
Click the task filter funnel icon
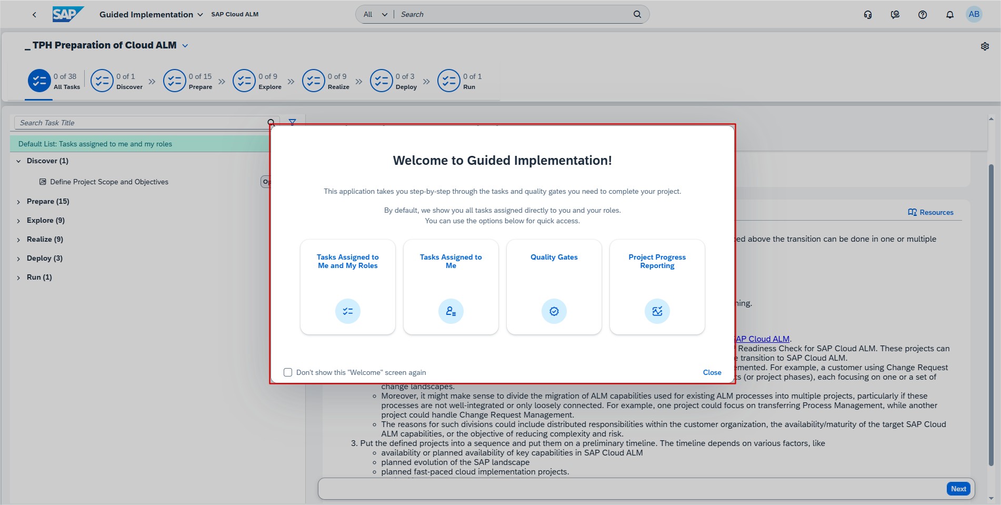pos(292,123)
